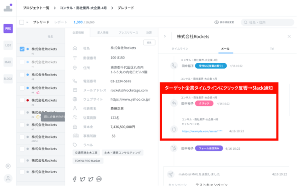The image size is (297, 186).
Task: Toggle the select-all checkbox in header
Action: (21, 22)
